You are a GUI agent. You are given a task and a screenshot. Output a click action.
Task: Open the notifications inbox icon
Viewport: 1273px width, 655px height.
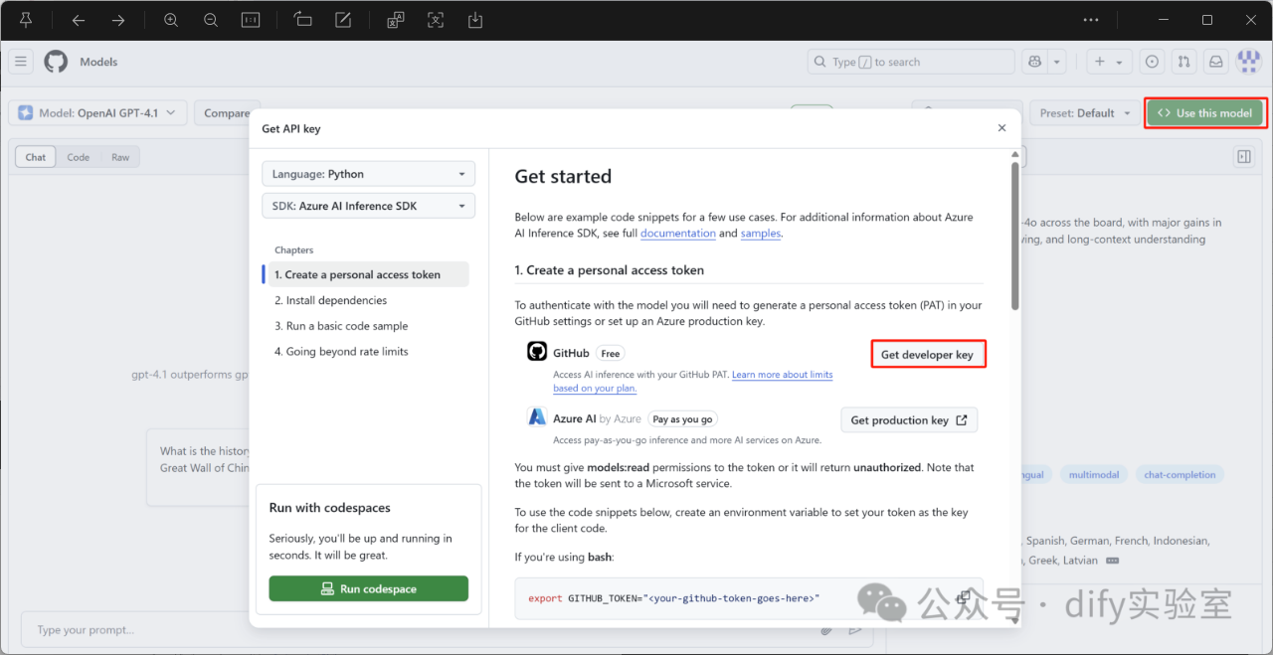1215,62
